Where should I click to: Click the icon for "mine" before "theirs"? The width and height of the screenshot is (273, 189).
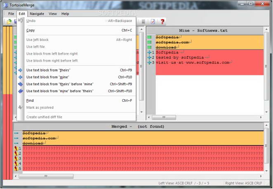(20, 91)
